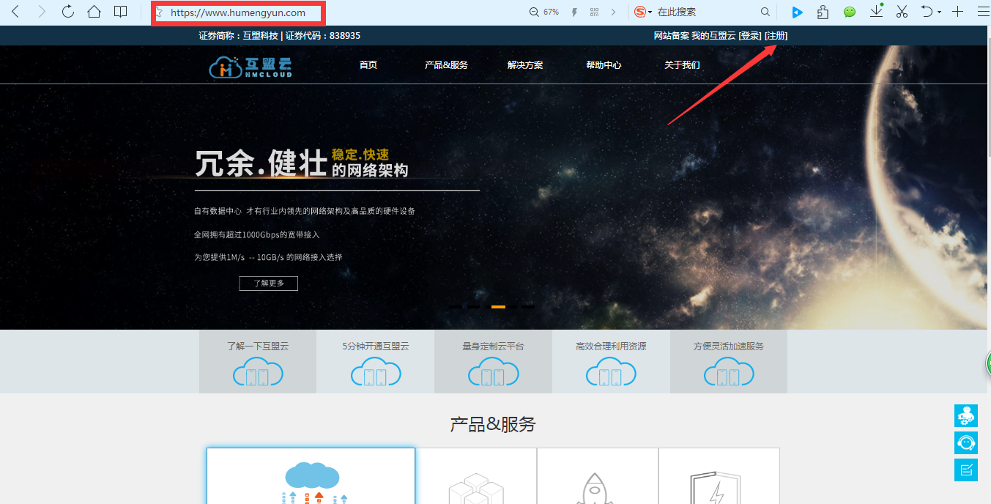Select the 量身定制云平台 tab

pos(494,361)
